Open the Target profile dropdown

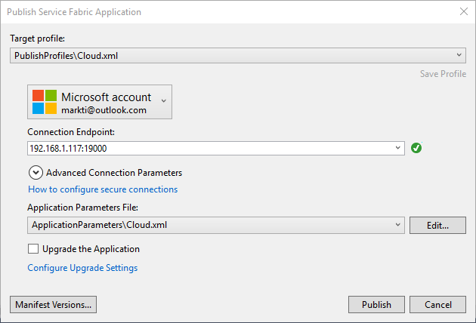point(238,56)
